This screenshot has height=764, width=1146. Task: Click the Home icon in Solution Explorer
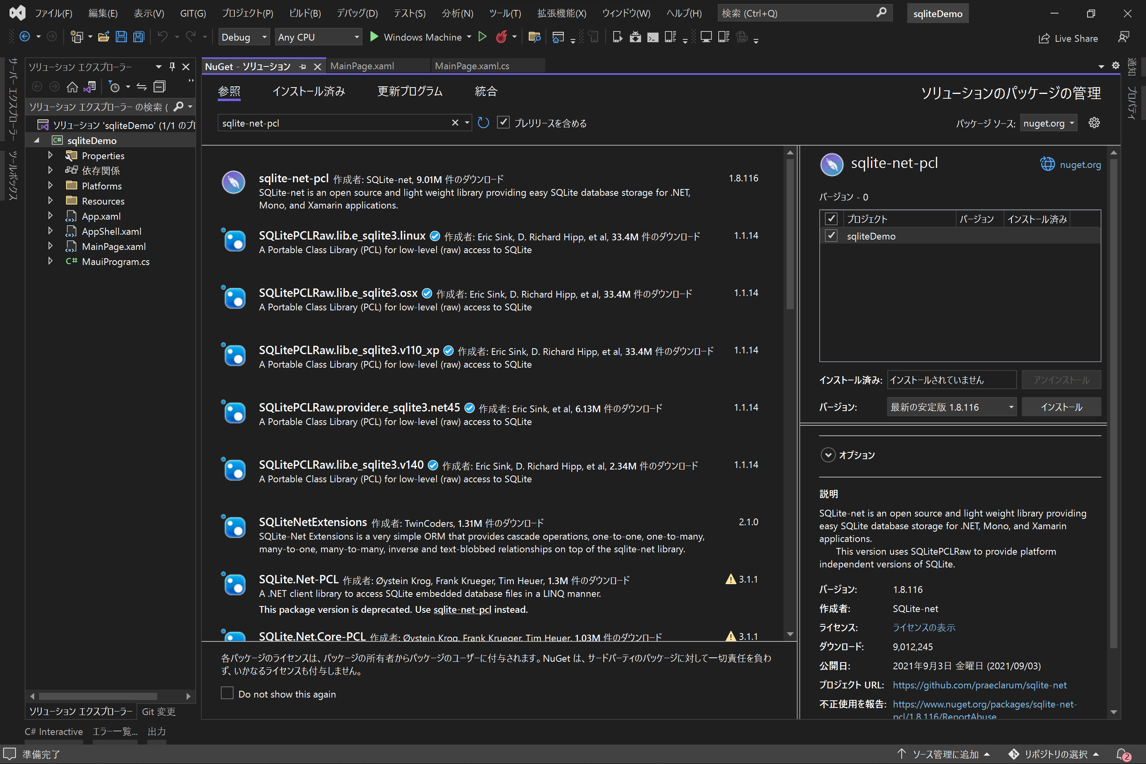point(72,87)
